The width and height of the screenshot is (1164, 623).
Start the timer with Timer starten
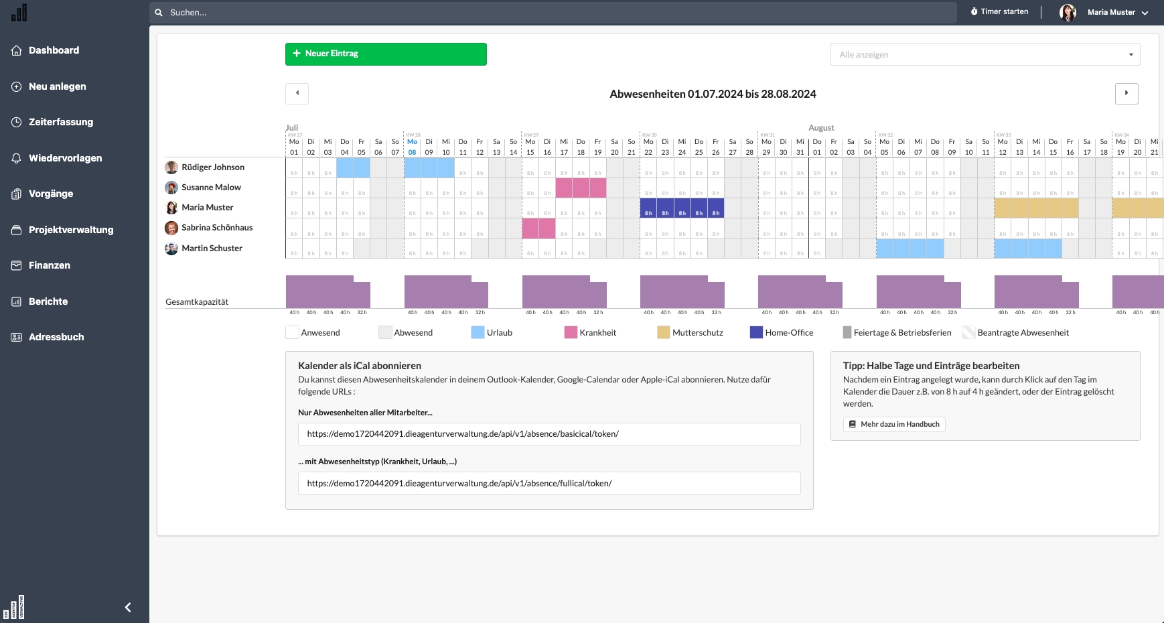[x=999, y=11]
